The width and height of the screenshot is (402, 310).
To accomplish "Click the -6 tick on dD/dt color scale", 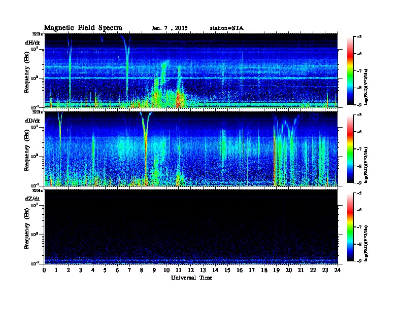I will click(359, 132).
